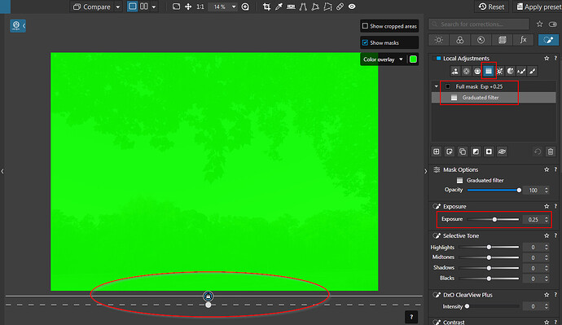Screen dimensions: 562x325
Task: Activate the Horizon leveling tool
Action: coord(291,7)
